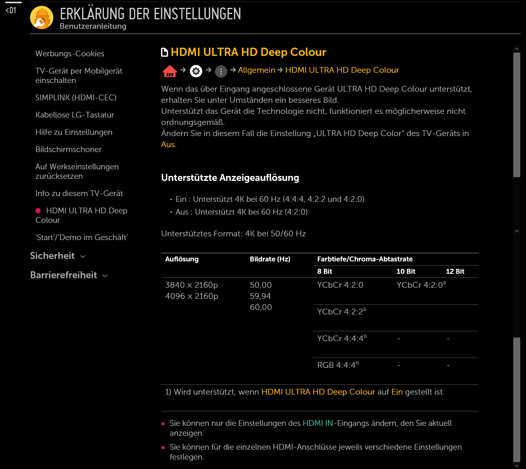Click the 10 Bit column header
The width and height of the screenshot is (526, 469).
(406, 271)
